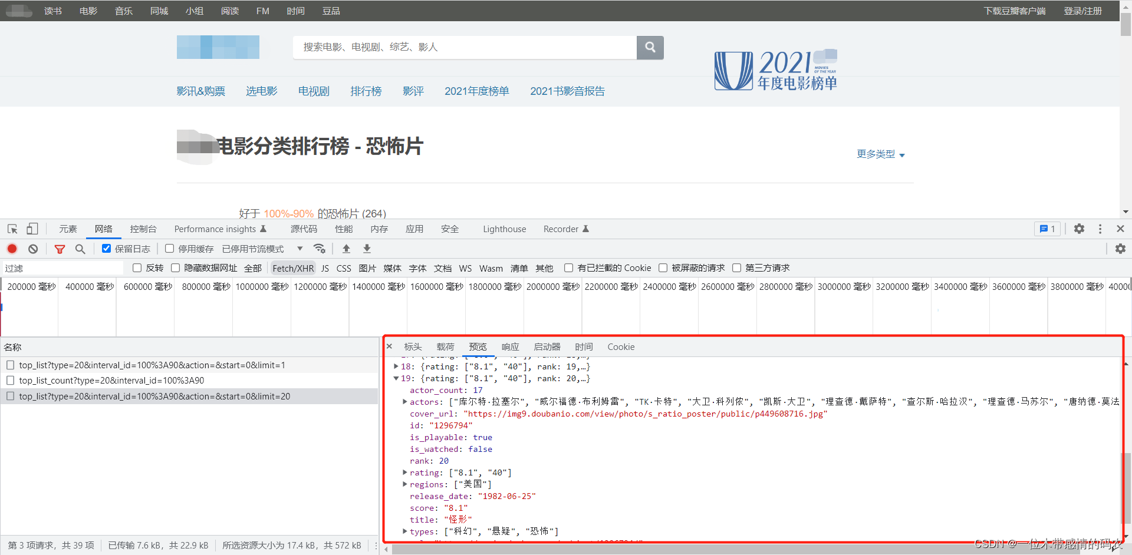The image size is (1132, 555).
Task: Click the 登录/注册 link
Action: coord(1082,11)
